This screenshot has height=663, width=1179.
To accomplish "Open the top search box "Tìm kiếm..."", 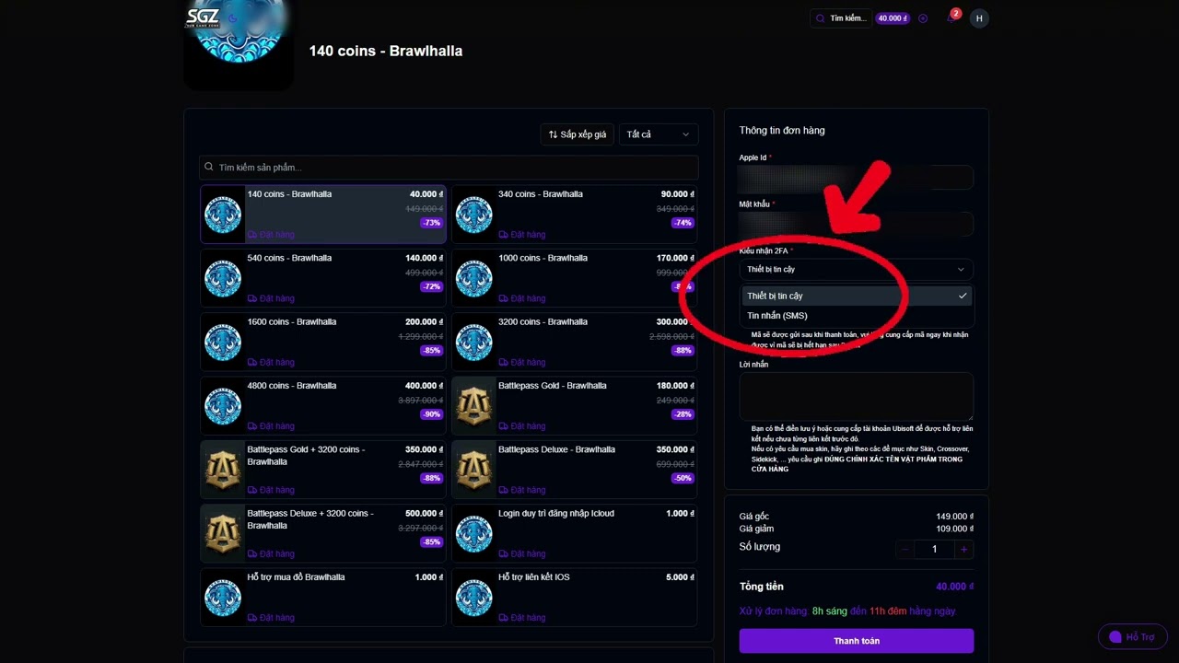I will (841, 18).
